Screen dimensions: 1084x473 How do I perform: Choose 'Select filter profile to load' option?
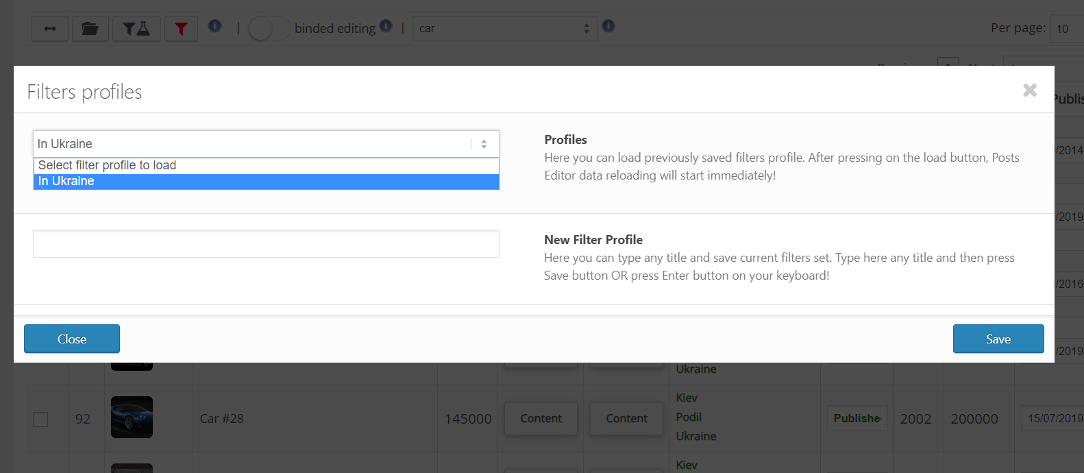266,165
